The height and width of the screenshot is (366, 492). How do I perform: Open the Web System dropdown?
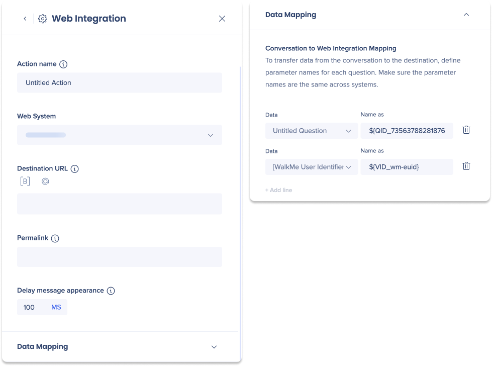click(120, 135)
